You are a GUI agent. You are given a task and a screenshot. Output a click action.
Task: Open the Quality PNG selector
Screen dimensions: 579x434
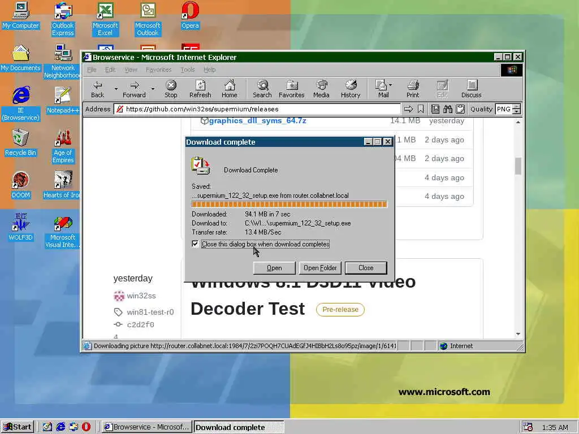[x=508, y=109]
